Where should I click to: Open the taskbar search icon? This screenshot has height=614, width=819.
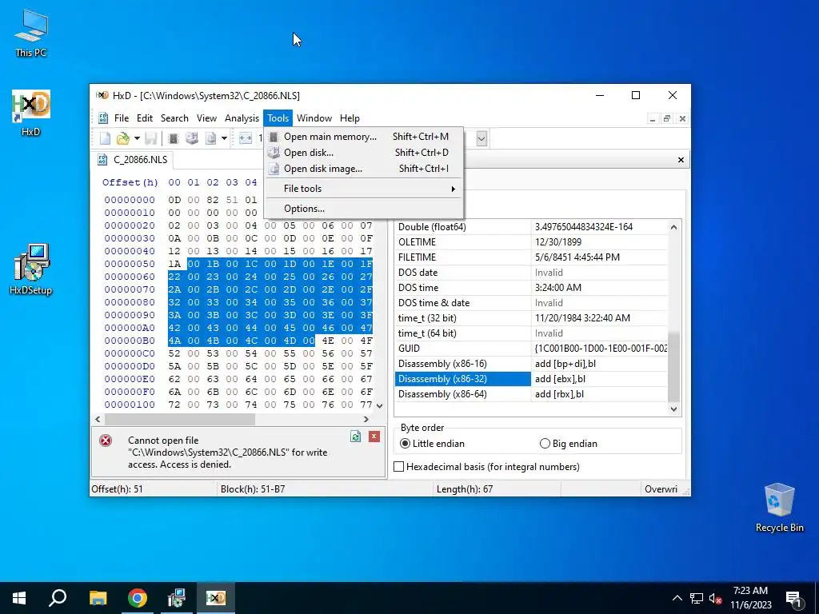coord(58,598)
